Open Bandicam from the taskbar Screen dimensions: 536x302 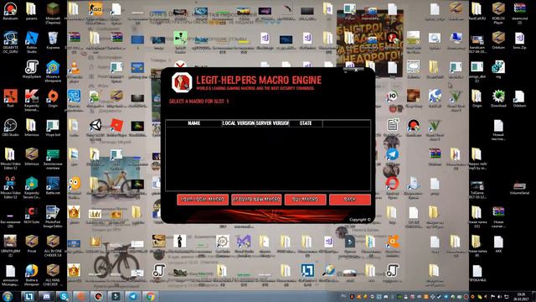99,296
